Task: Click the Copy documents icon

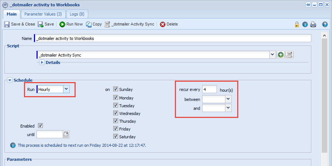Action: (x=89, y=24)
